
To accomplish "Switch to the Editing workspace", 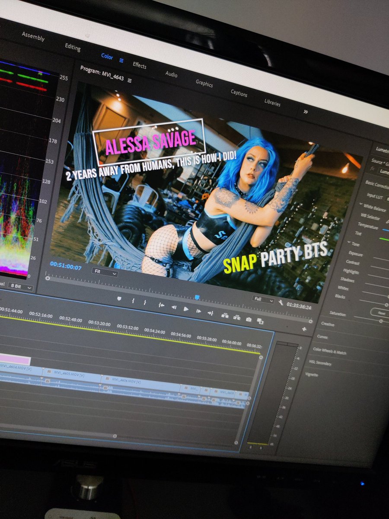I will [73, 47].
